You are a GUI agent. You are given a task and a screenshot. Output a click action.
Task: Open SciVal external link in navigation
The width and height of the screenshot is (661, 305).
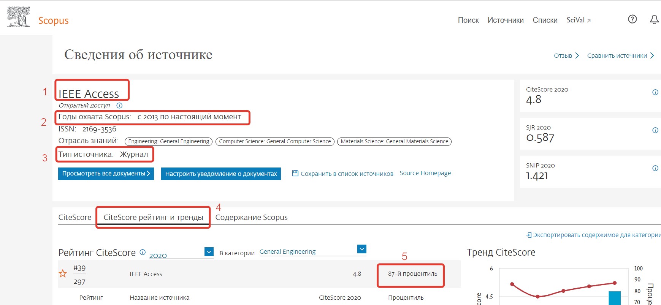[x=579, y=20]
